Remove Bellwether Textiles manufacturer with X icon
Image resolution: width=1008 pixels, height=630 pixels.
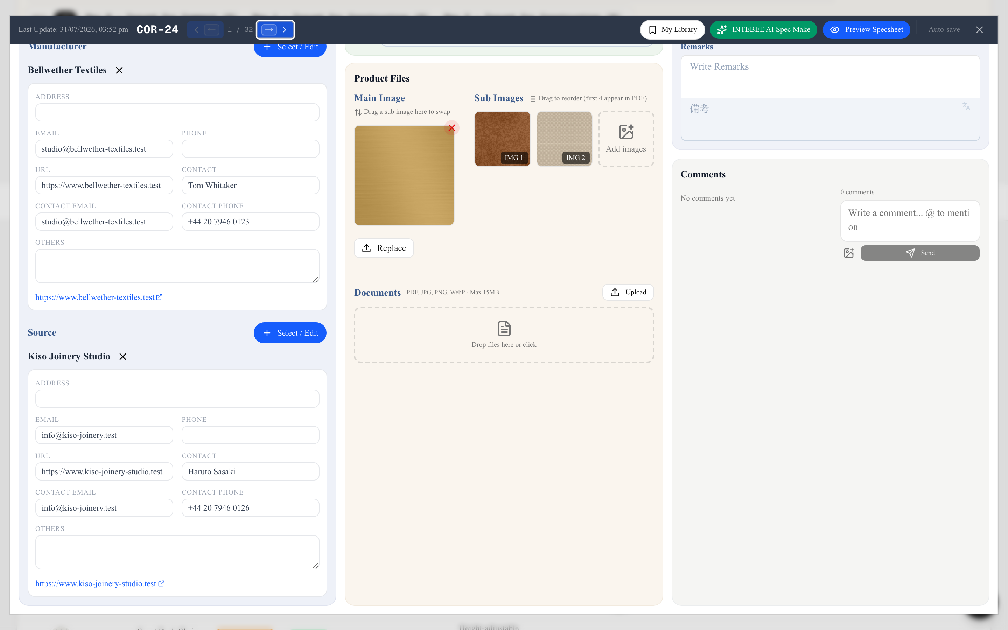119,70
